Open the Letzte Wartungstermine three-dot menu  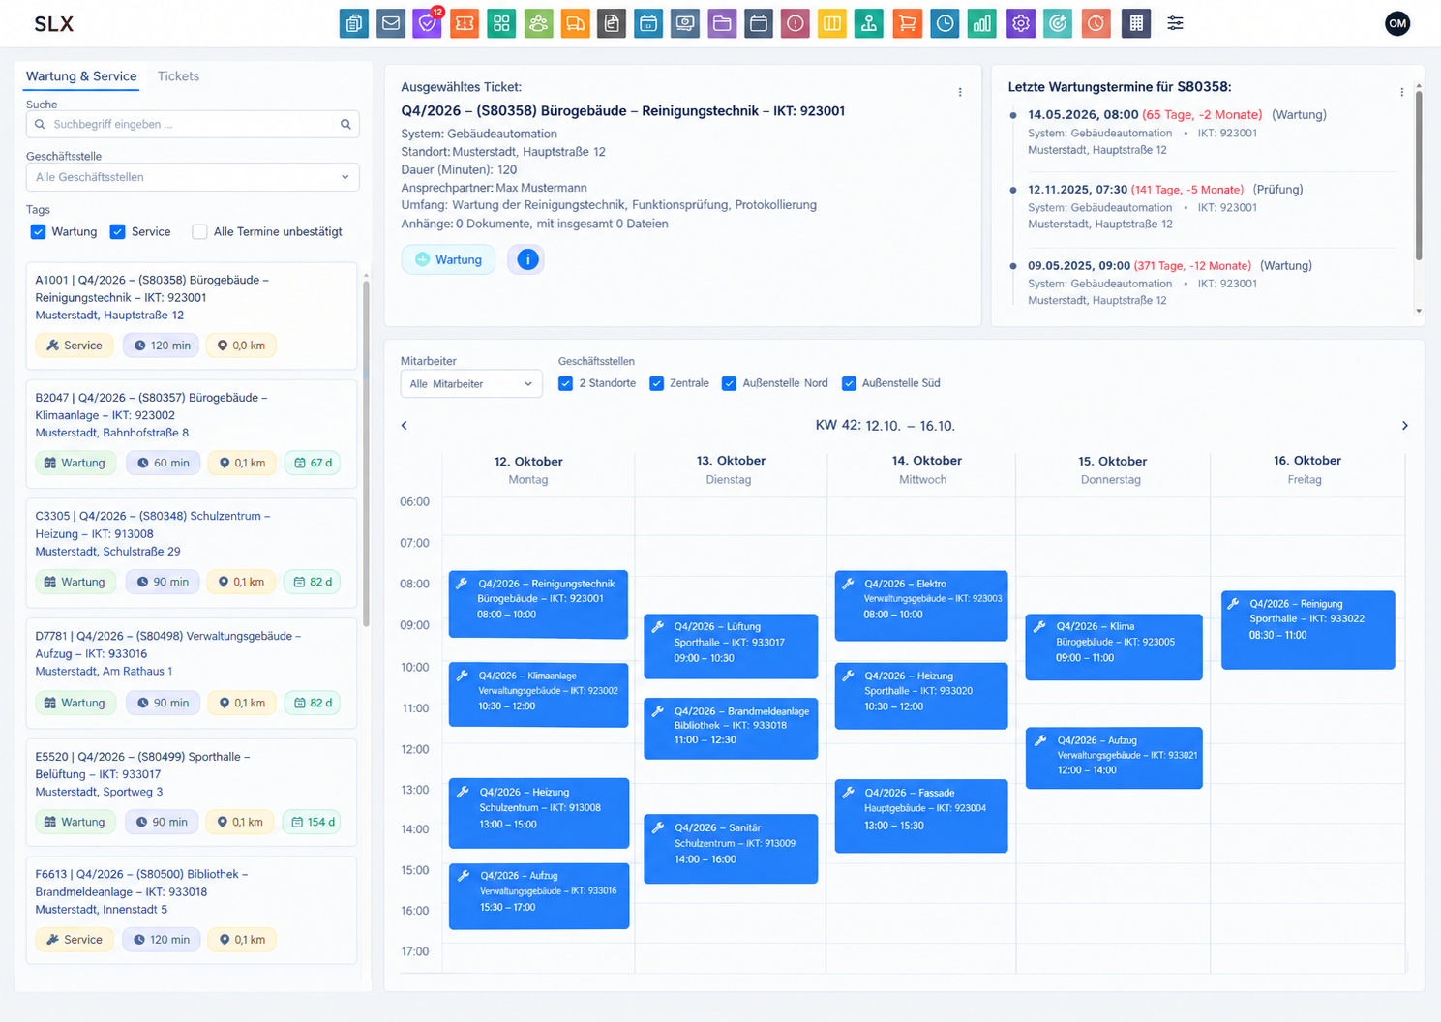[1401, 92]
